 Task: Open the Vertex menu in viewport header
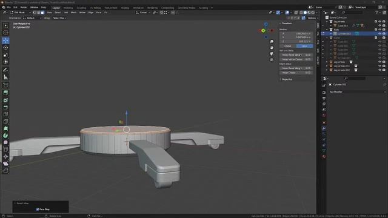82,12
